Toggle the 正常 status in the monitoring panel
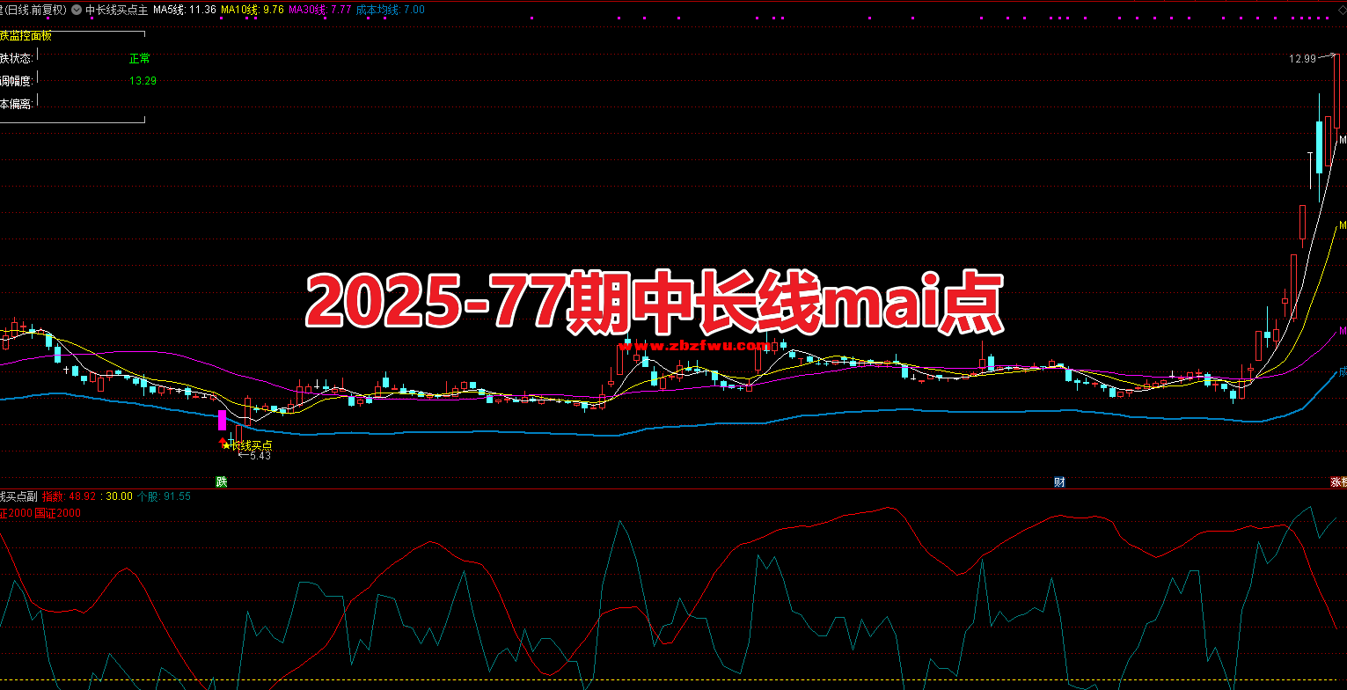 point(139,58)
